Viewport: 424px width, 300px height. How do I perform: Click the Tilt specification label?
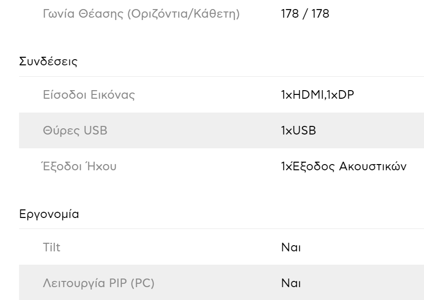click(51, 247)
